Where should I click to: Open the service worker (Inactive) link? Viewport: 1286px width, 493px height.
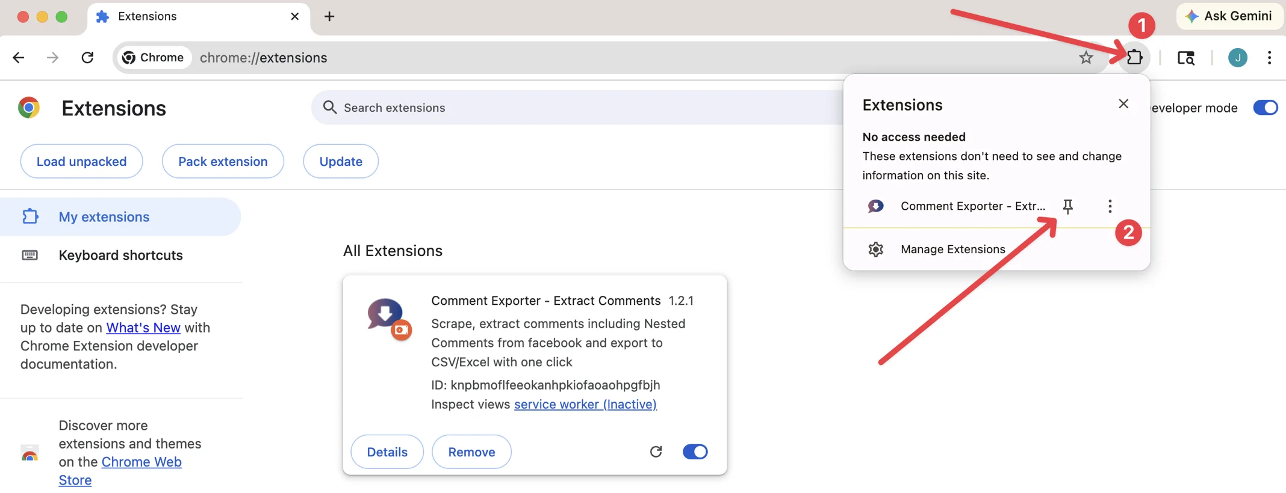(585, 404)
